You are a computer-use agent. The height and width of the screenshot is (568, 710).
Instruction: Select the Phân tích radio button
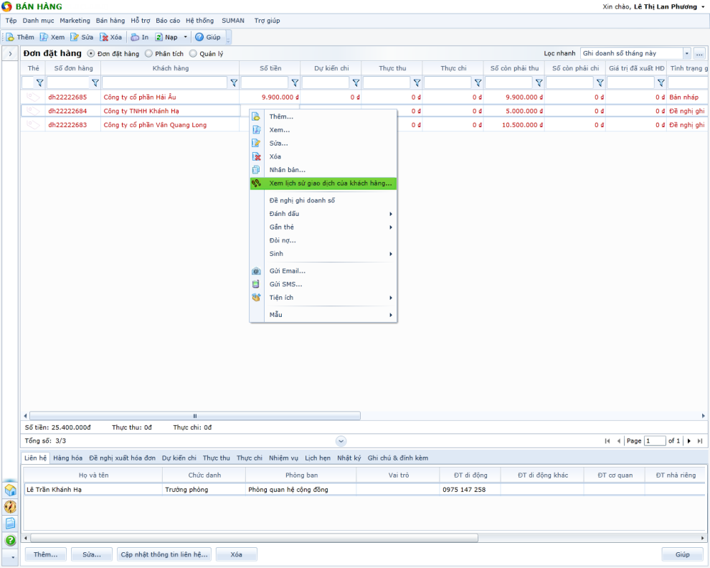tap(148, 54)
